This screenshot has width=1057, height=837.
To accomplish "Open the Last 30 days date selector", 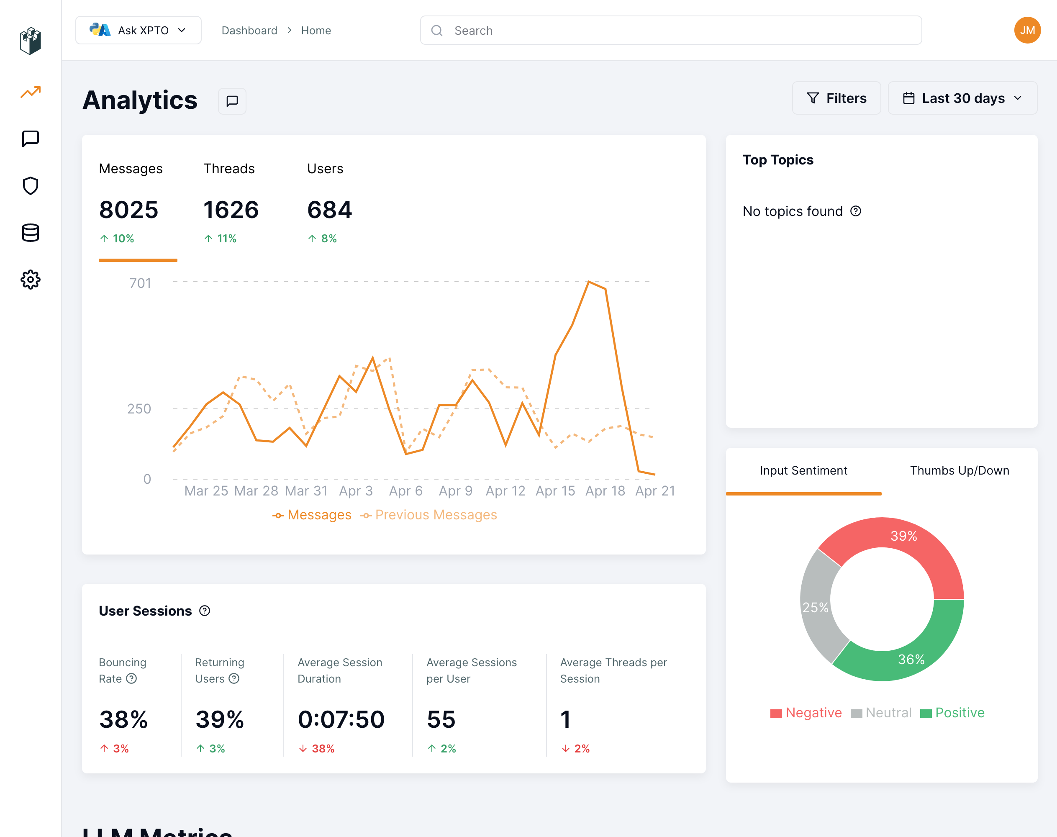I will pos(962,98).
